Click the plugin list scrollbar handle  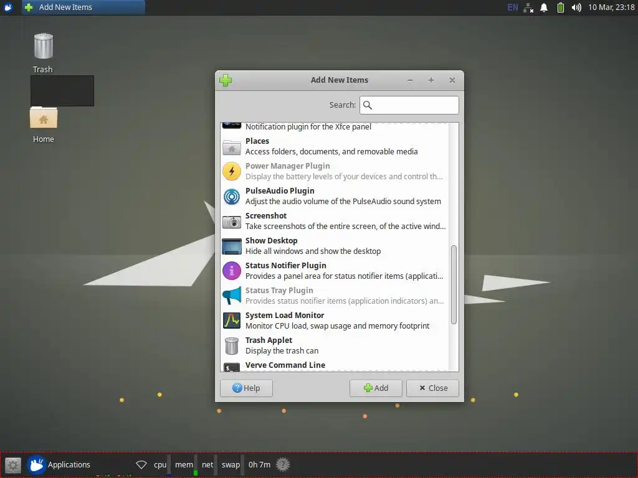point(454,285)
